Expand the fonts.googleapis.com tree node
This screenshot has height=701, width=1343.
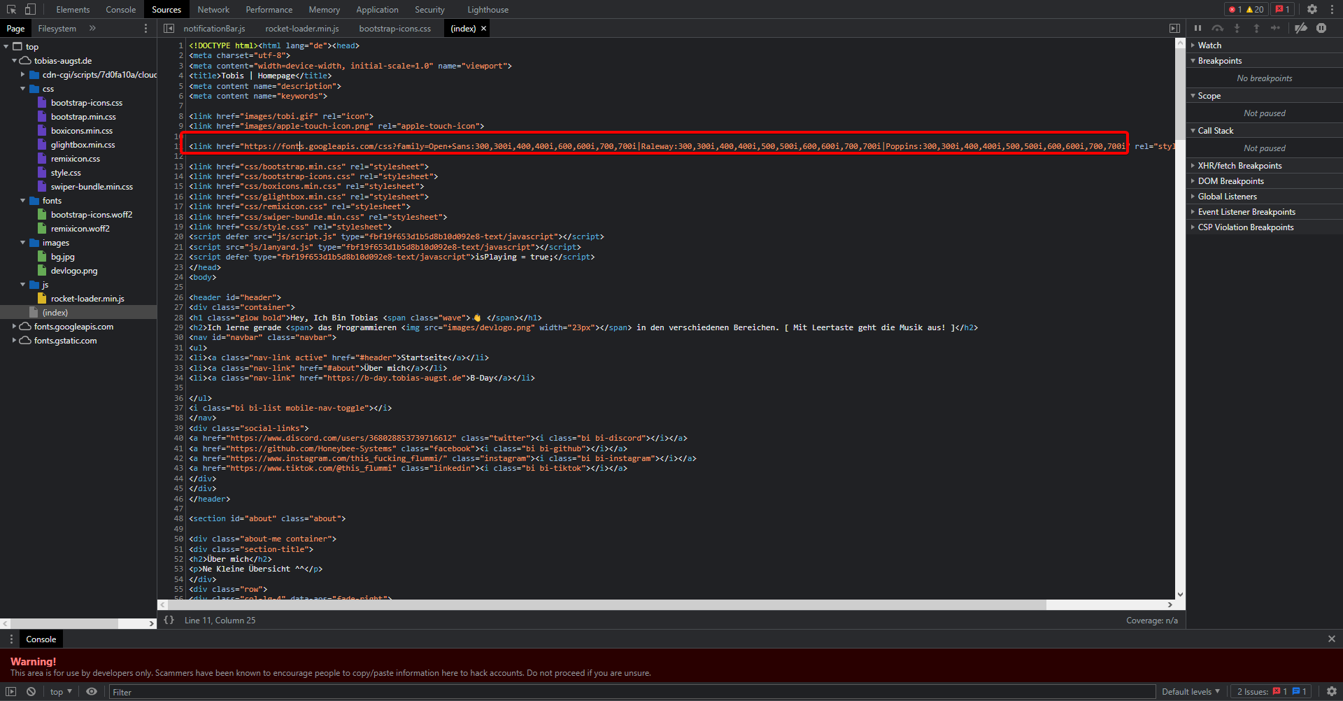click(14, 327)
